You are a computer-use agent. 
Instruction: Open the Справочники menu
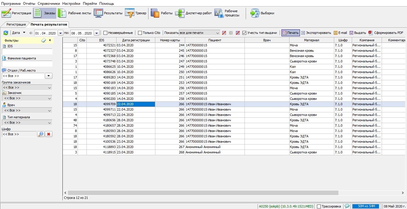click(x=49, y=4)
